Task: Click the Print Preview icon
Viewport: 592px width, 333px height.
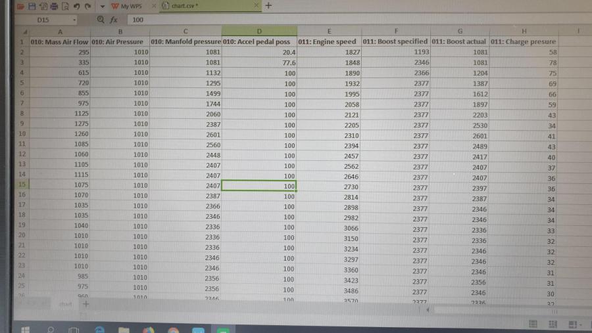Action: 64,6
